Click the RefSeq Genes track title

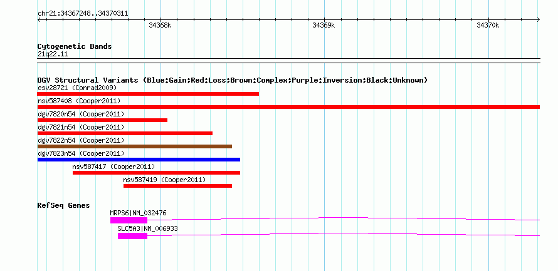click(x=64, y=205)
